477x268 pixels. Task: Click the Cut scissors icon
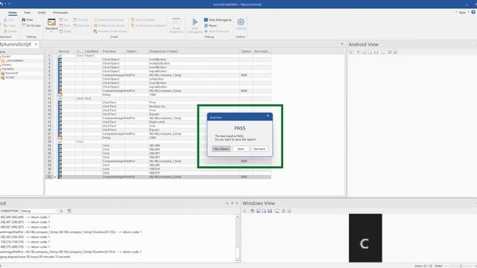pyautogui.click(x=5, y=20)
